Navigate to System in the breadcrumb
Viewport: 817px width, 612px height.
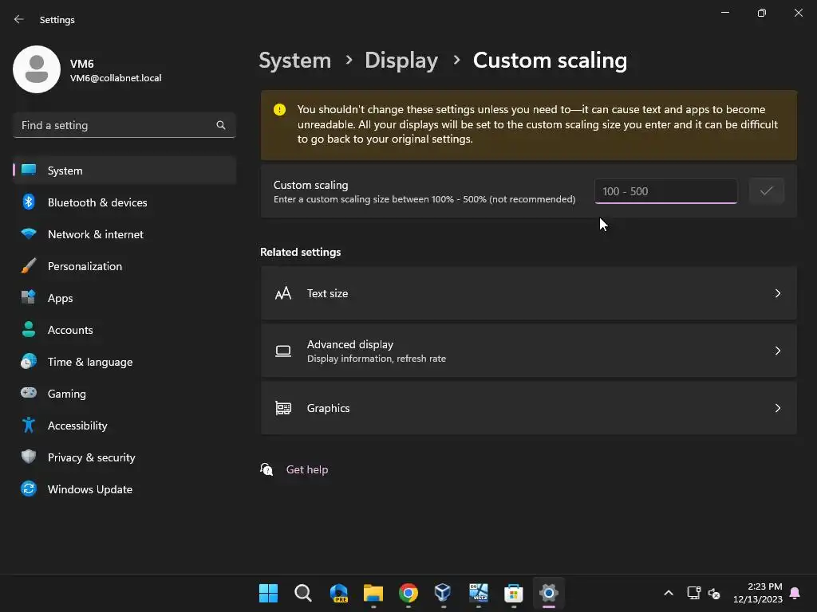coord(295,61)
